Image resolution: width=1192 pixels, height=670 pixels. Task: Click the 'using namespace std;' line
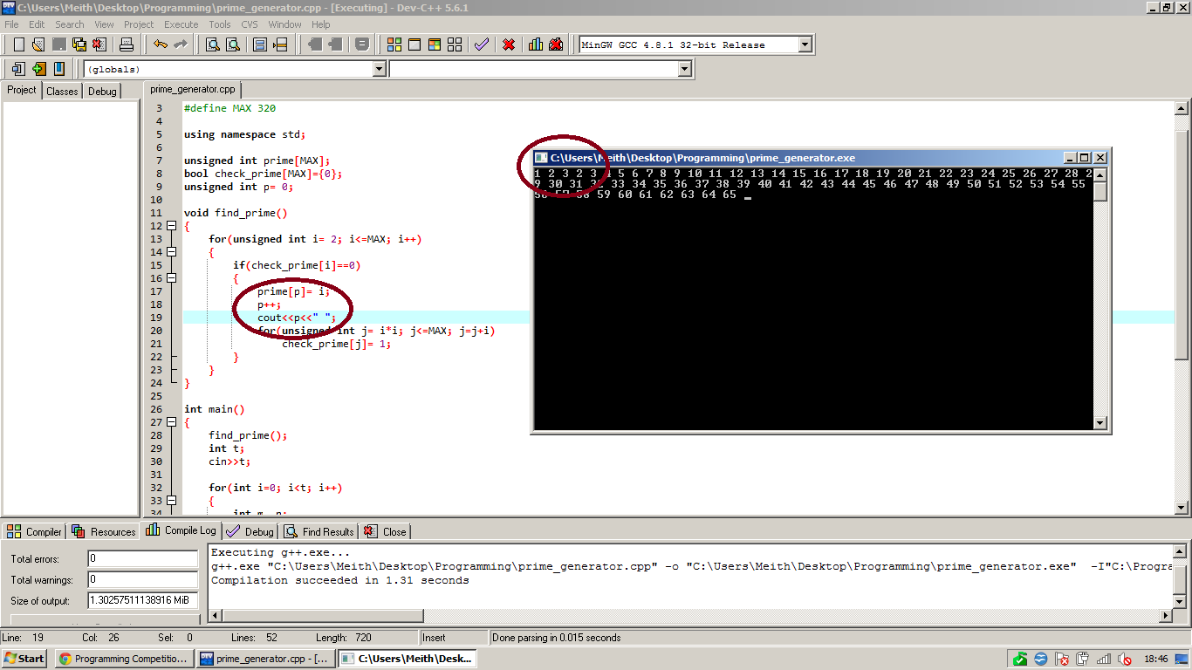pos(244,134)
